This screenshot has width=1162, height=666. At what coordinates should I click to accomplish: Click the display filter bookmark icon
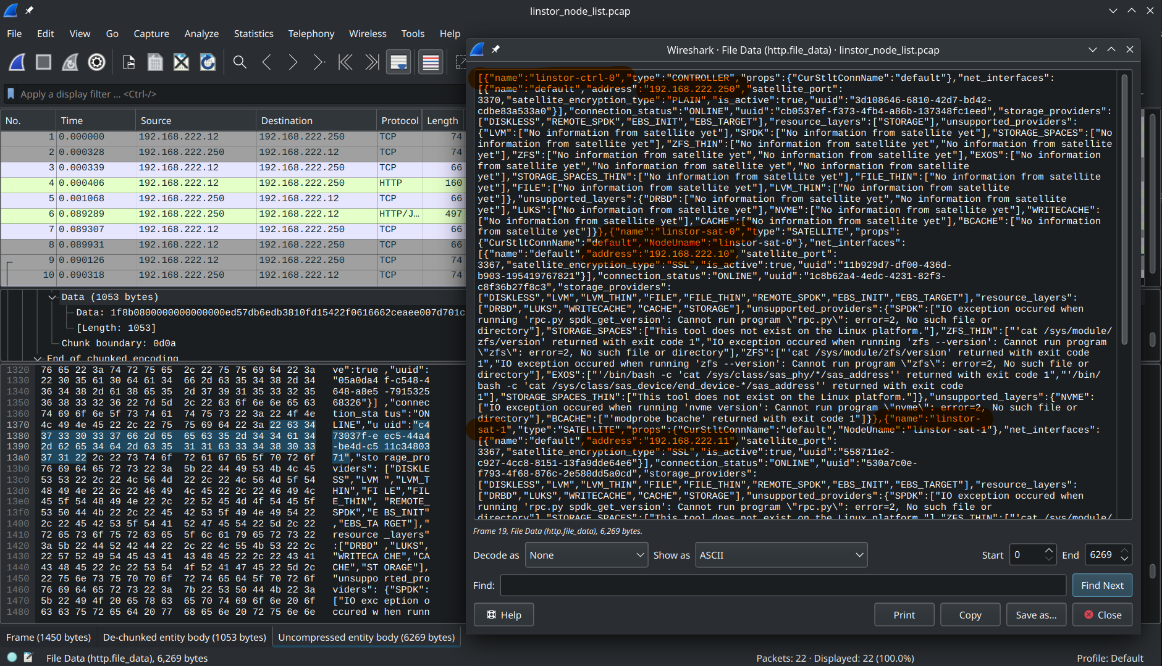[11, 94]
